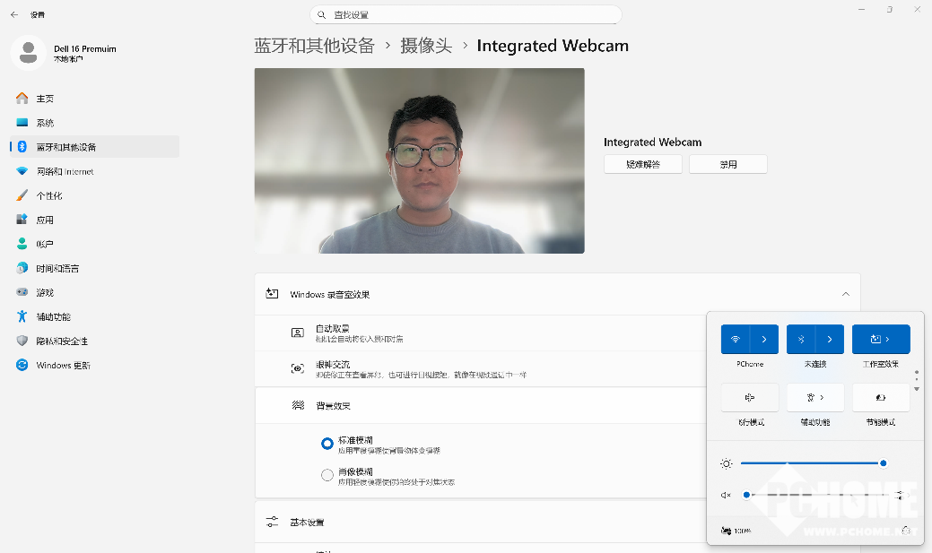Click the energy saver (节能模式) tile

[x=880, y=397]
